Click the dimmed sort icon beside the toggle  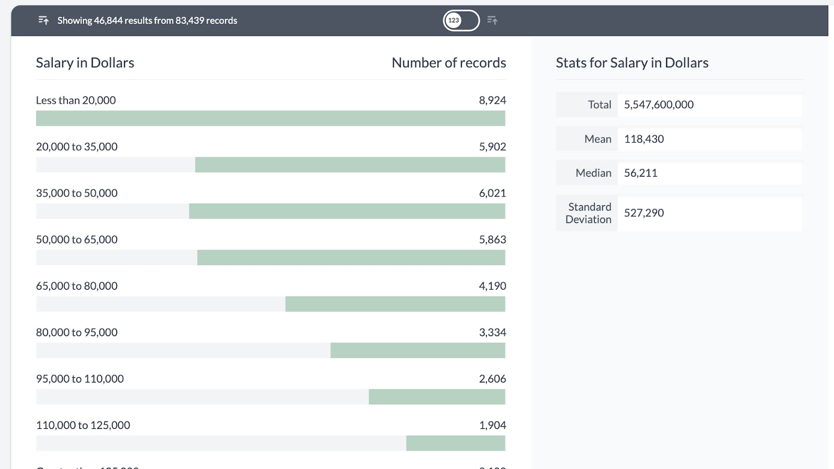pos(492,20)
